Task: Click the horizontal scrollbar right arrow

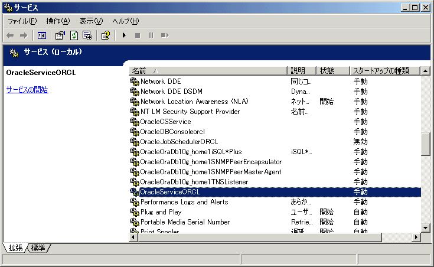Action: click(415, 237)
